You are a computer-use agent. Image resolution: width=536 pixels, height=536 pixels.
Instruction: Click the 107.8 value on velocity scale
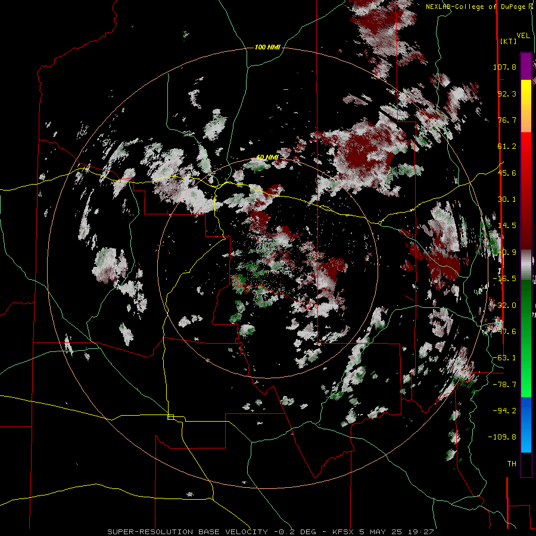(x=504, y=67)
